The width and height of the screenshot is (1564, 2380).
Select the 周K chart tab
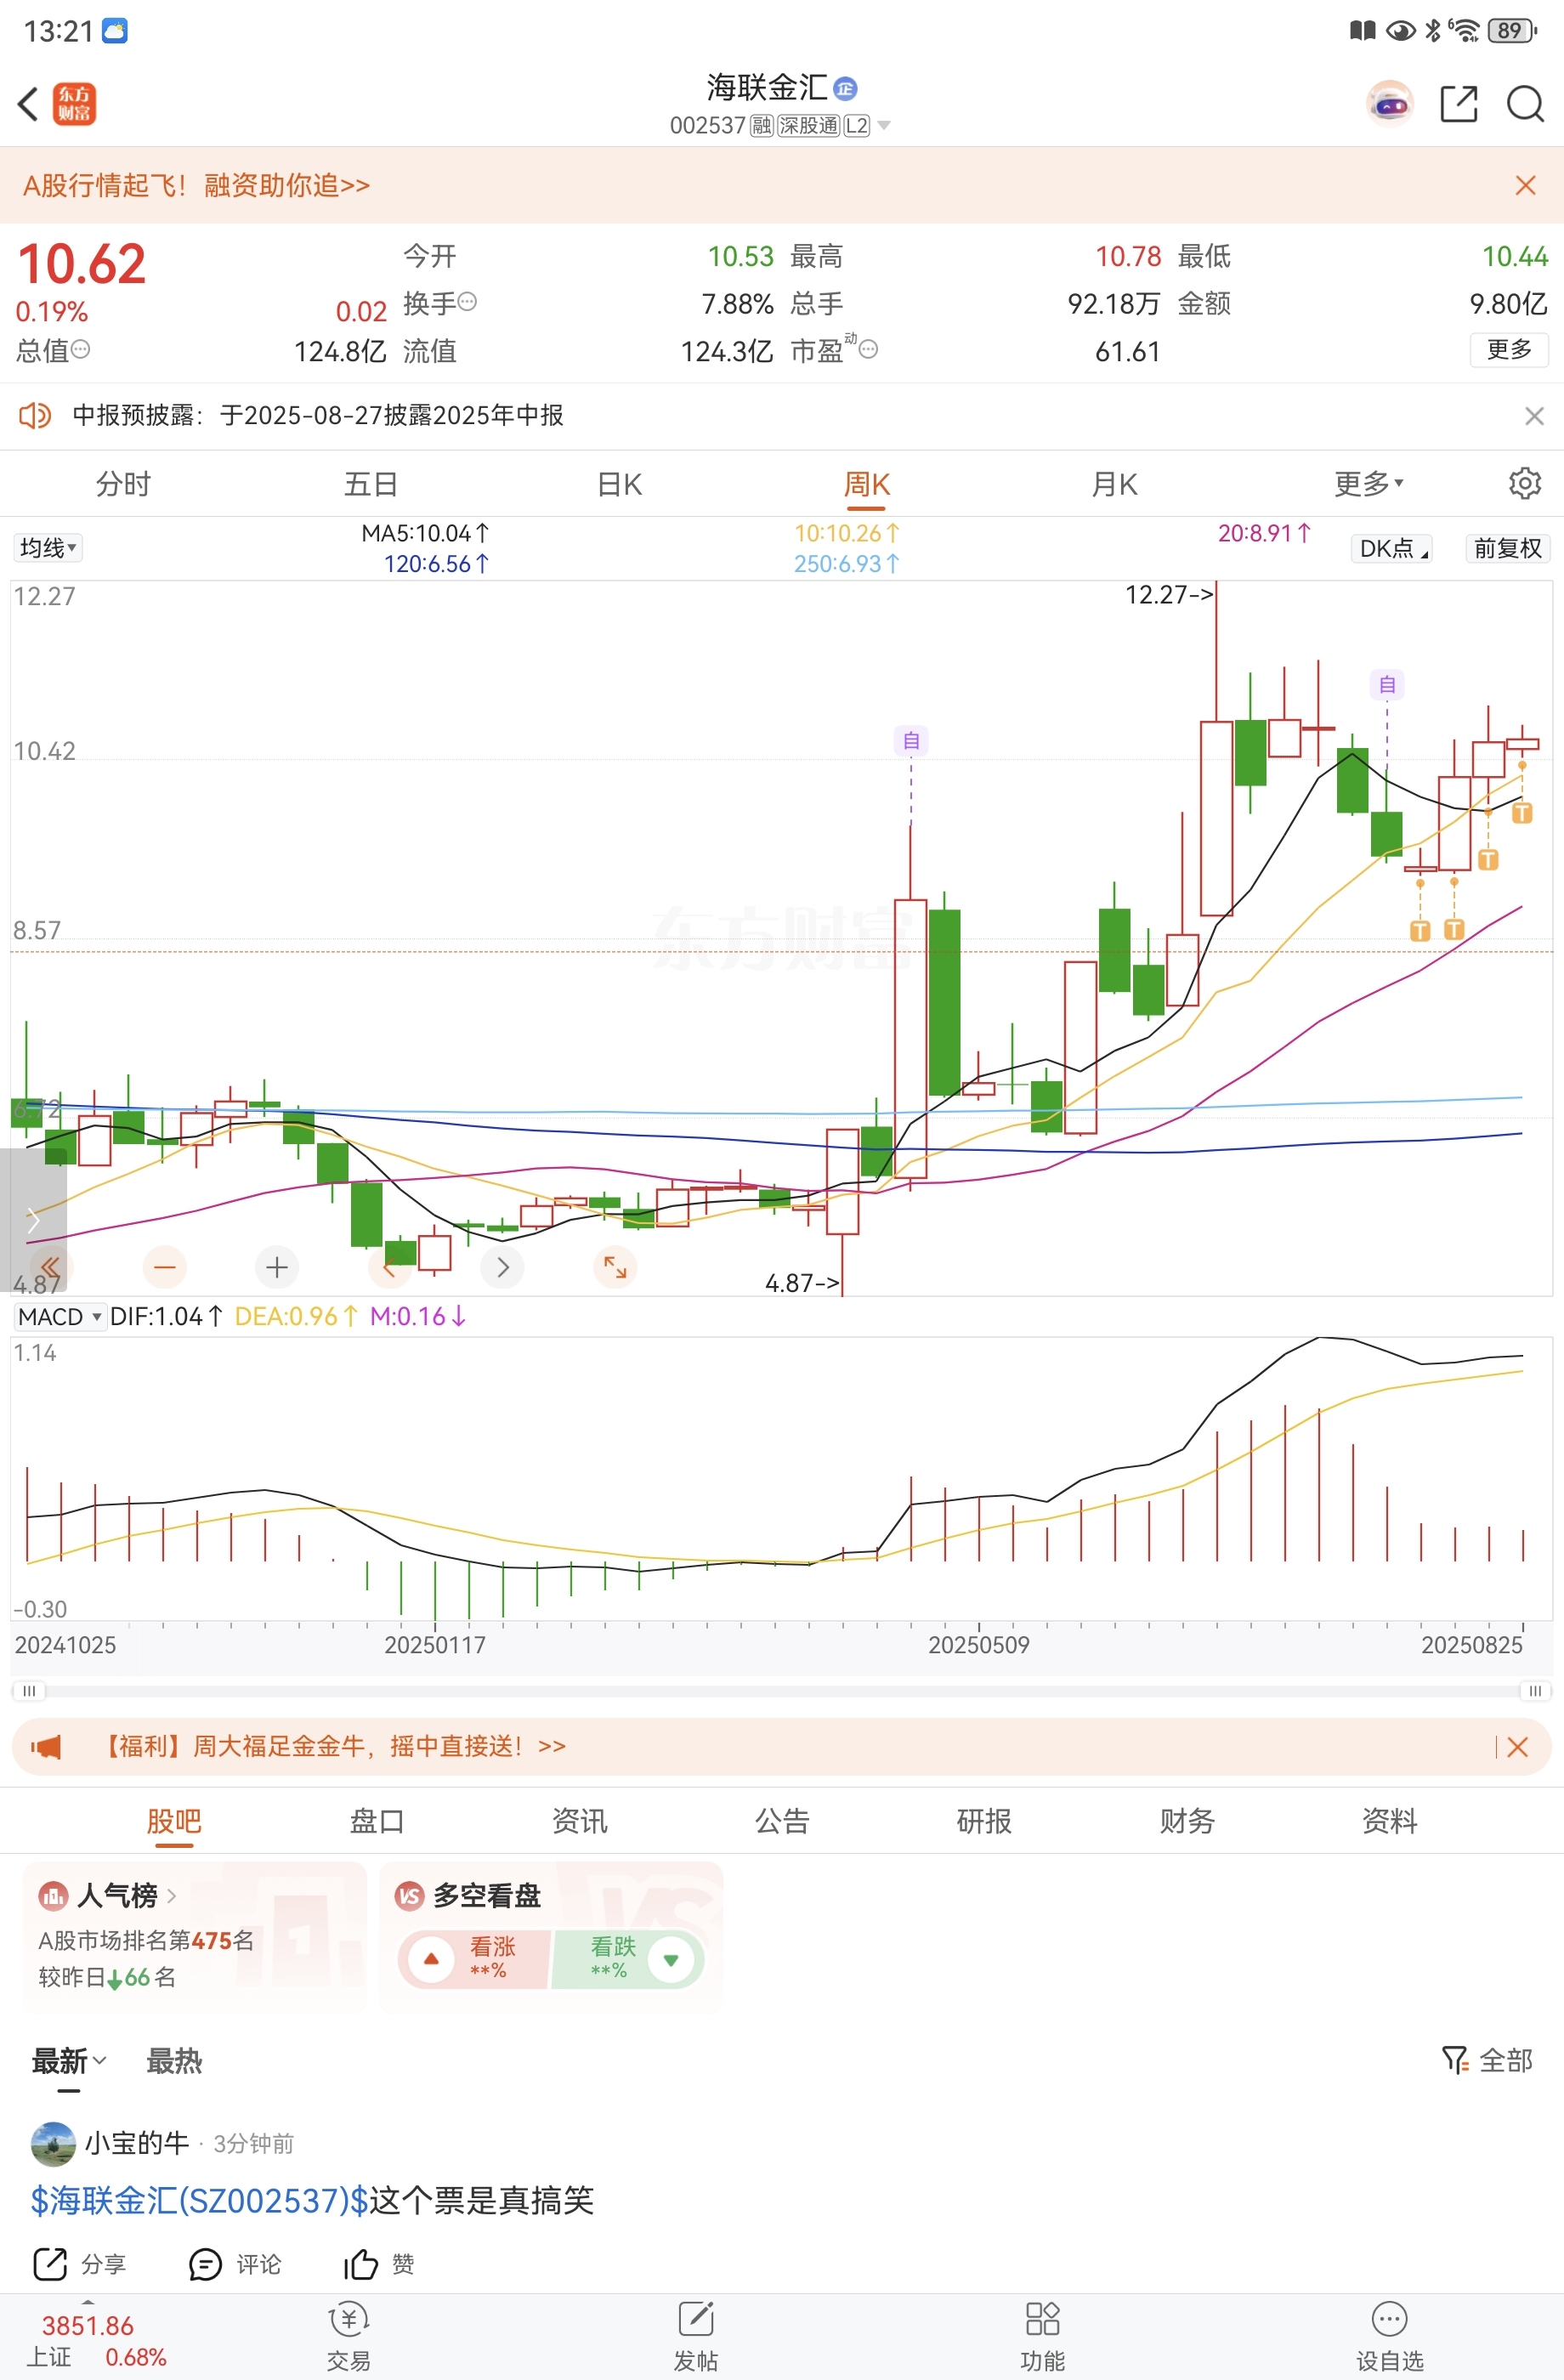[866, 484]
